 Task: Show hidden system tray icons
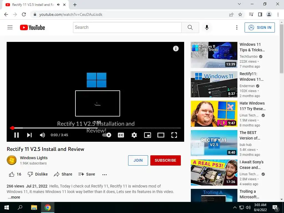pos(235,207)
